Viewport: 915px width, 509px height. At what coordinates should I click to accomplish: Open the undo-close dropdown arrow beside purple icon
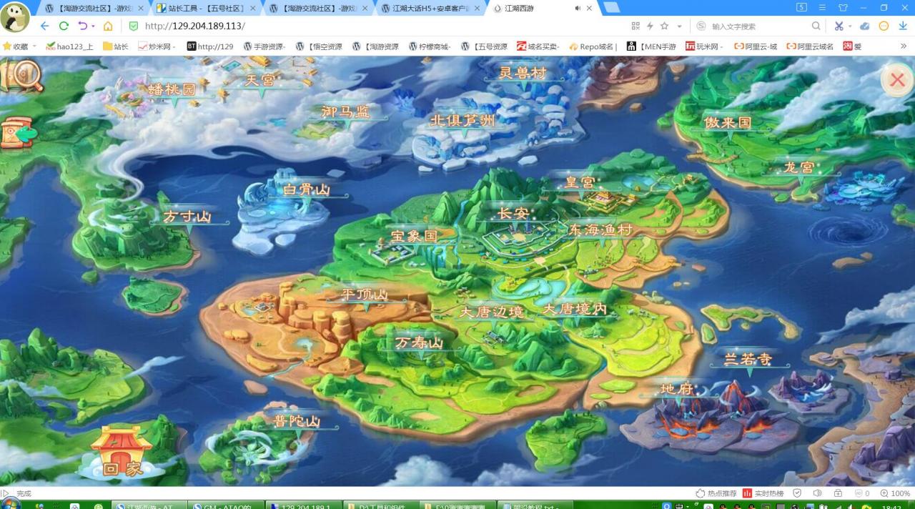pos(93,26)
